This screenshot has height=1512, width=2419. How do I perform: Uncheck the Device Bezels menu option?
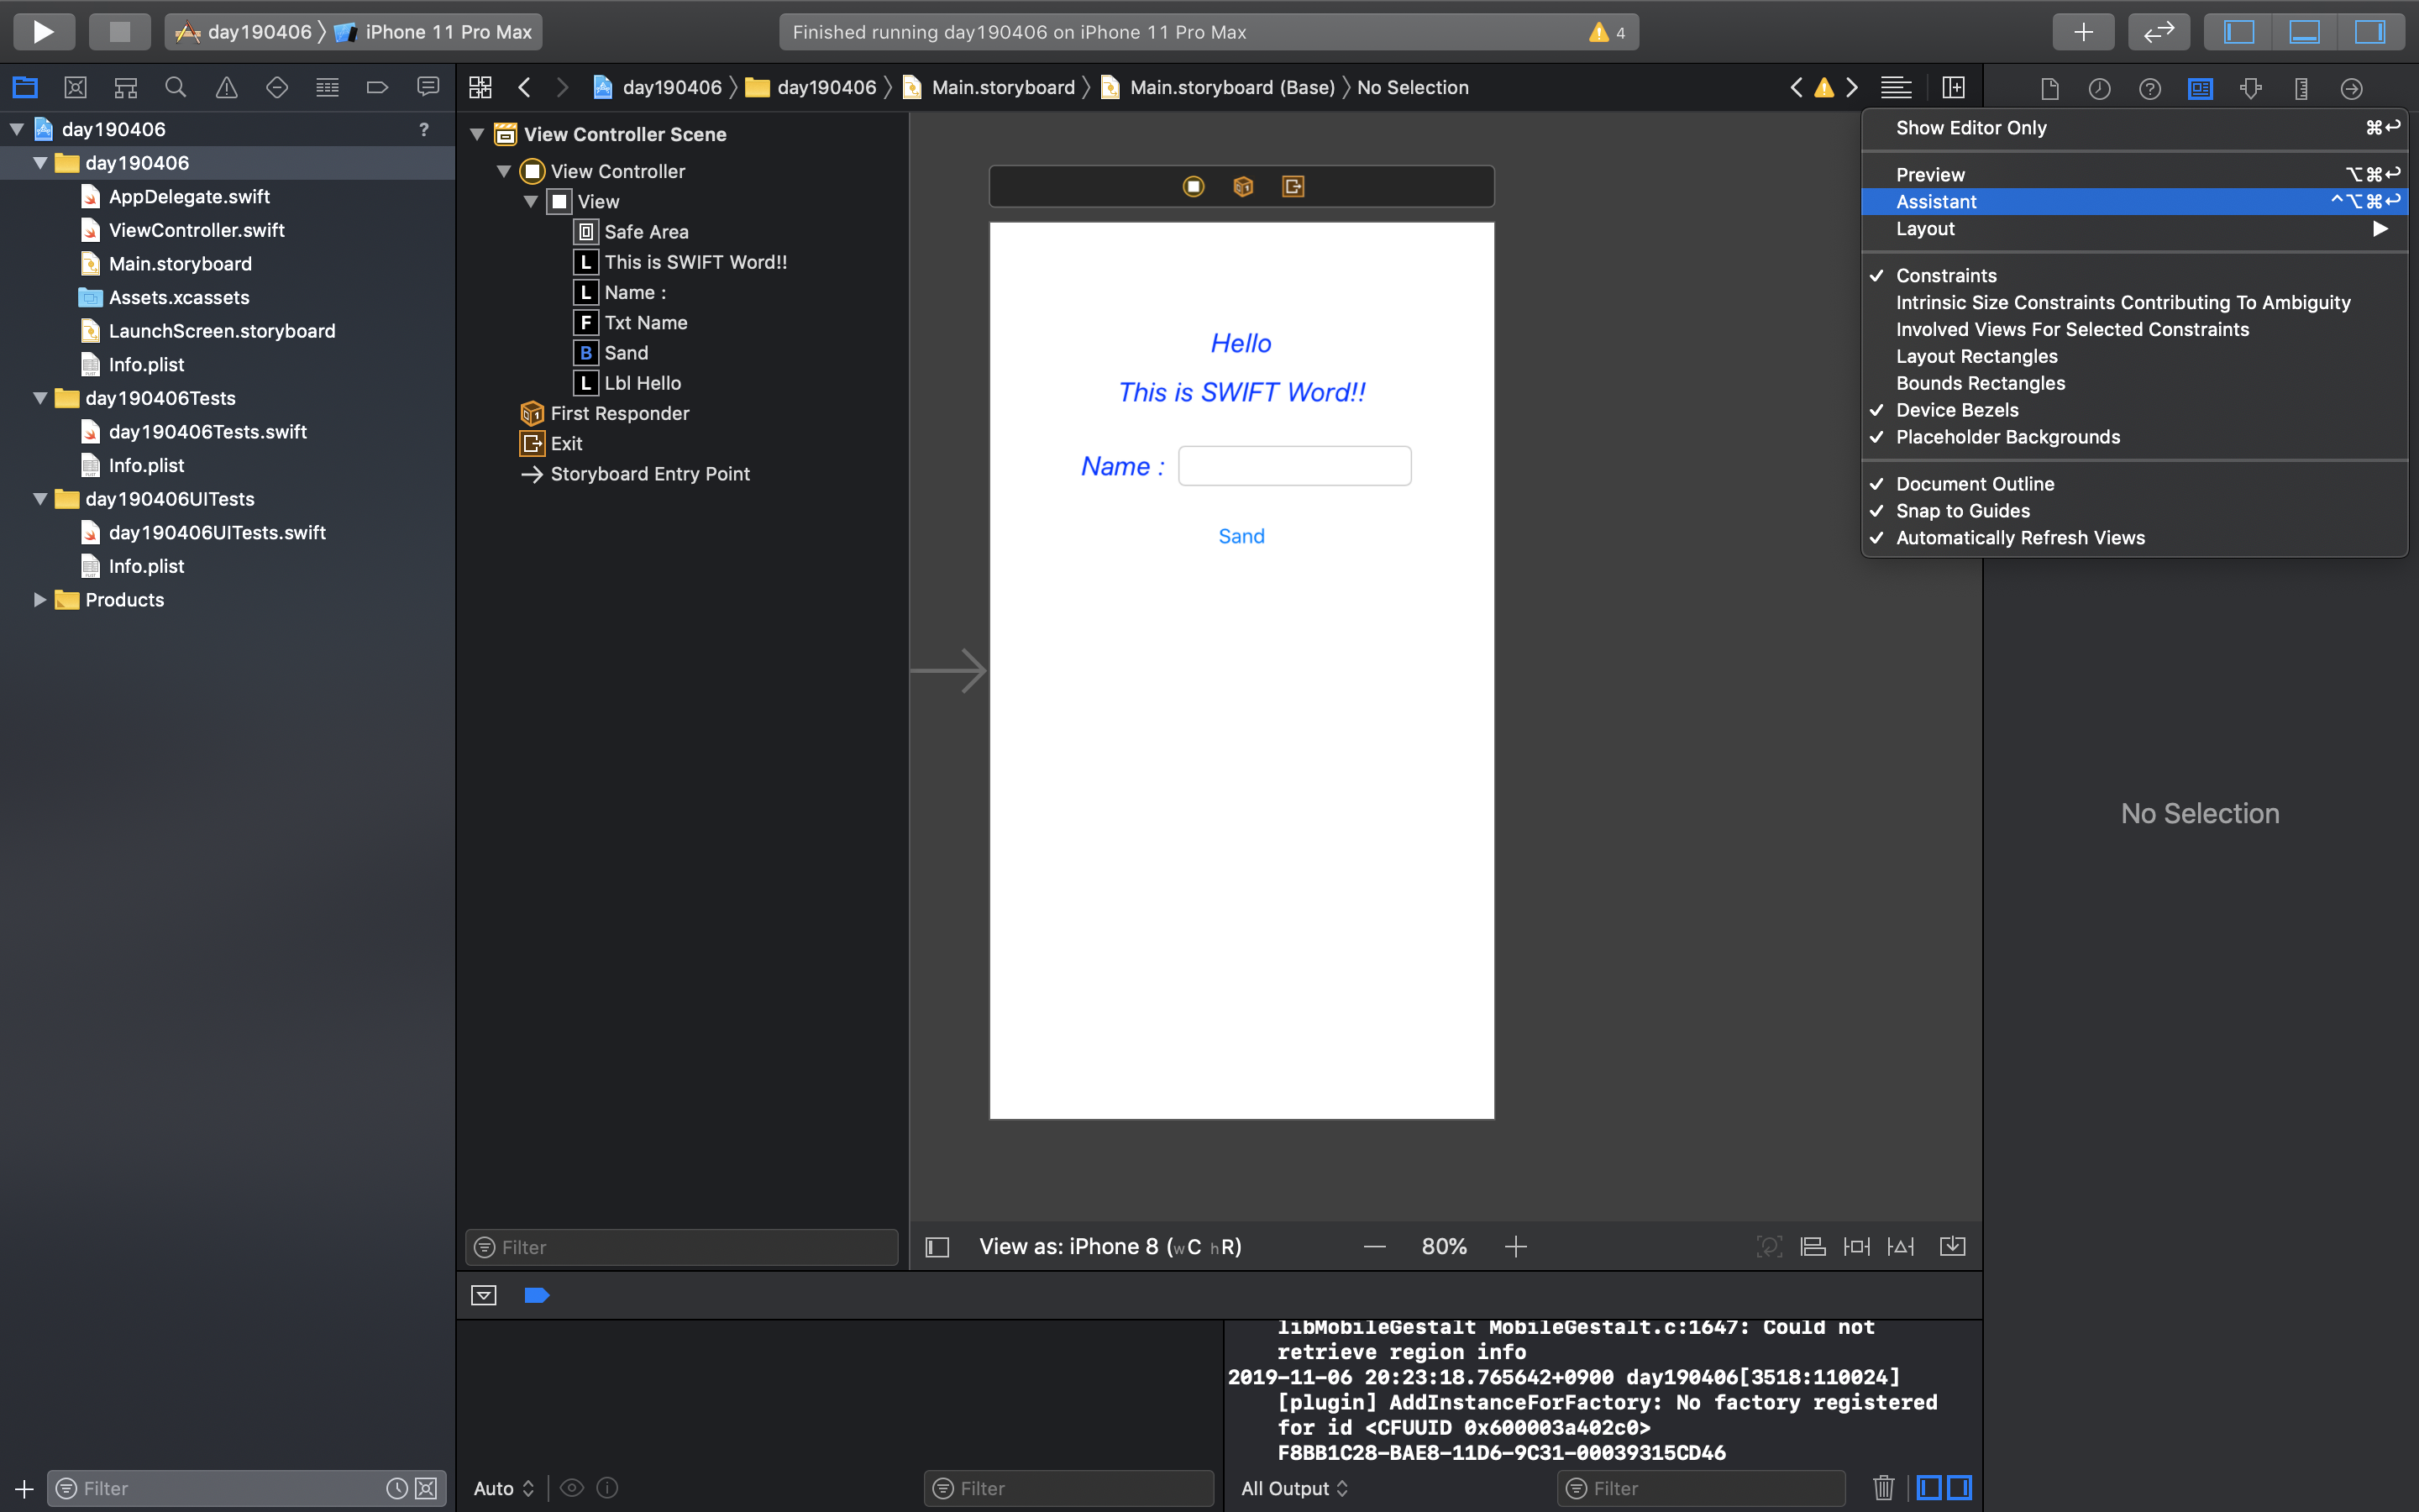click(1956, 410)
